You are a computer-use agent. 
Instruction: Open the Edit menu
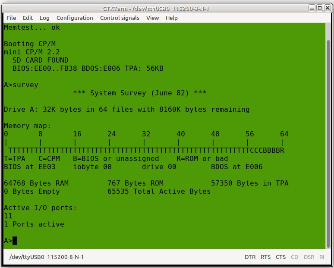28,18
